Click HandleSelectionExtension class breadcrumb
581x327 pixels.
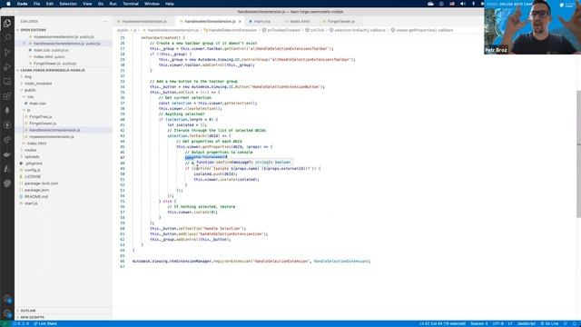(x=230, y=30)
